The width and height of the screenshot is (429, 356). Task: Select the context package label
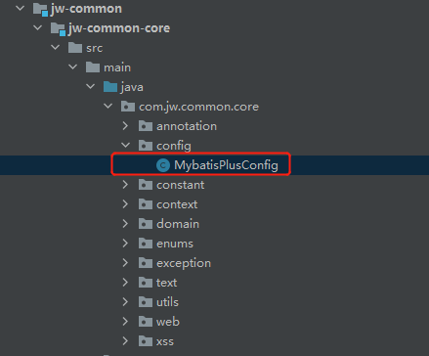point(177,204)
